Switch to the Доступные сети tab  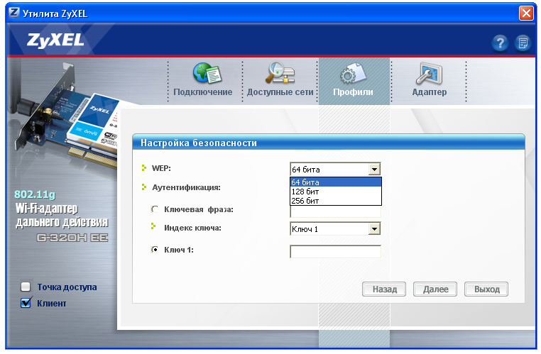pos(280,92)
